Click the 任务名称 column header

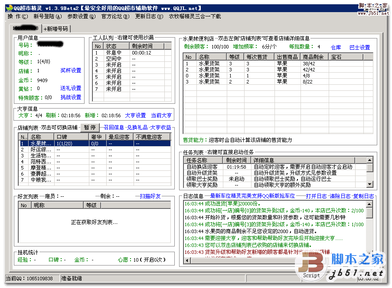pyautogui.click(x=203, y=160)
